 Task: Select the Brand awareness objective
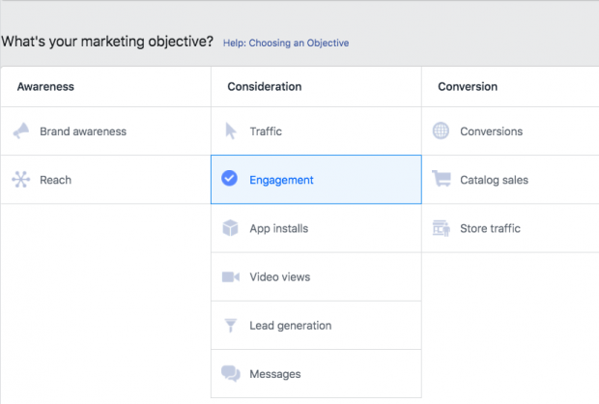[83, 131]
